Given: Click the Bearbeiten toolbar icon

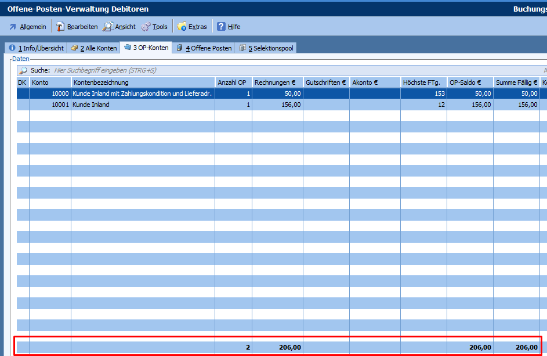Looking at the screenshot, I should (60, 27).
